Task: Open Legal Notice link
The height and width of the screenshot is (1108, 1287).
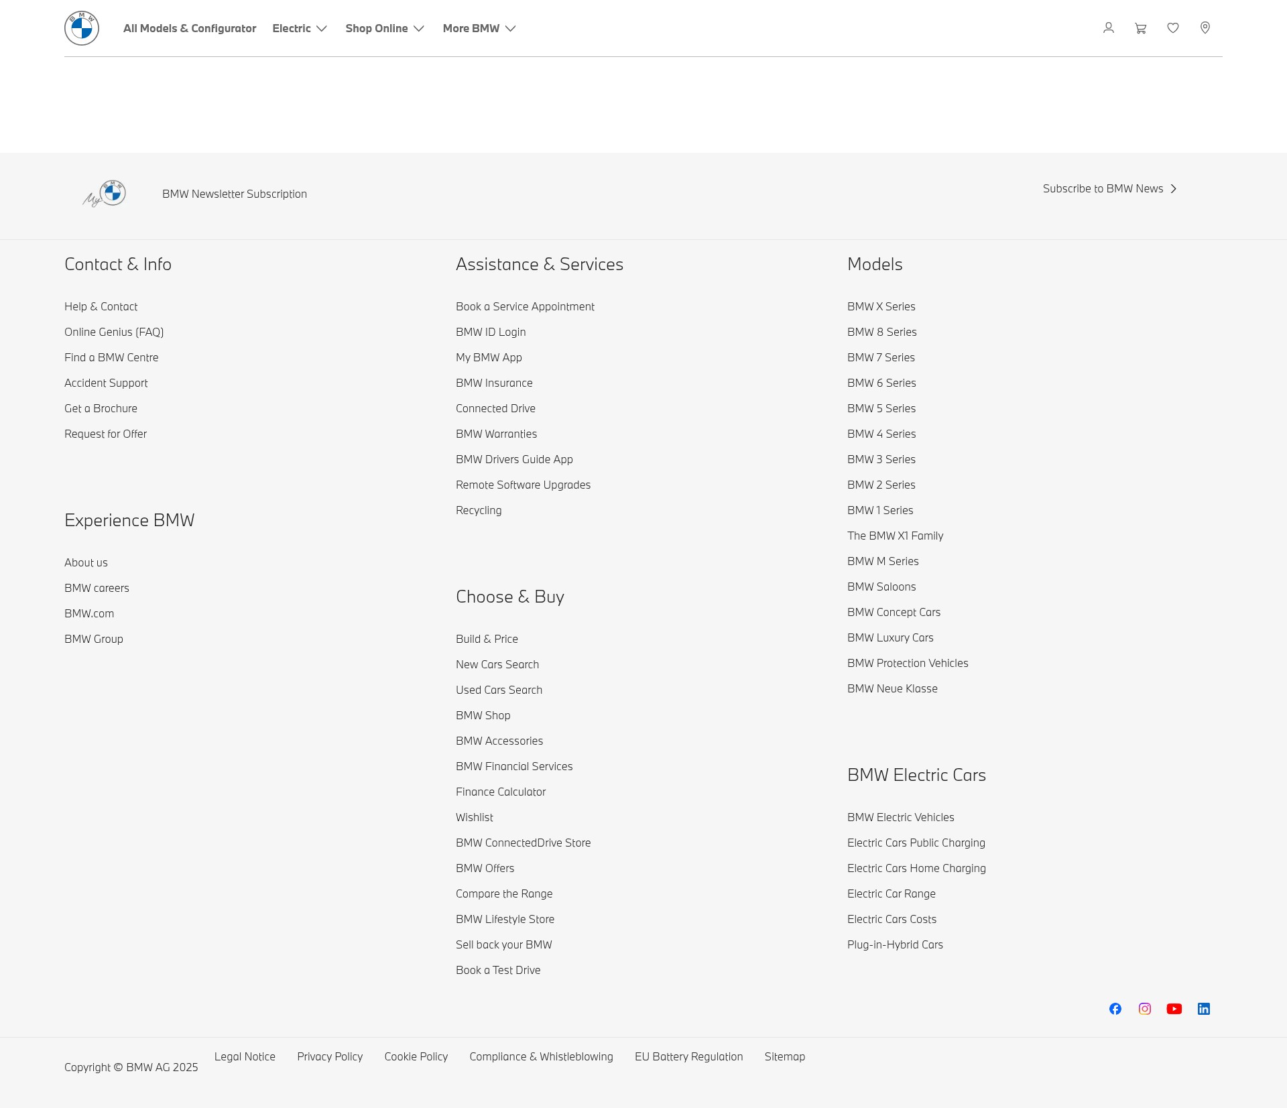Action: click(x=245, y=1056)
